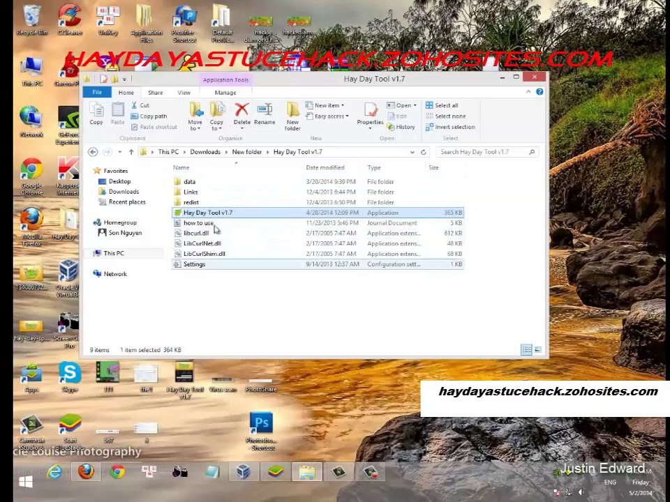Open the Manage ribbon tab
This screenshot has width=670, height=502.
tap(225, 92)
